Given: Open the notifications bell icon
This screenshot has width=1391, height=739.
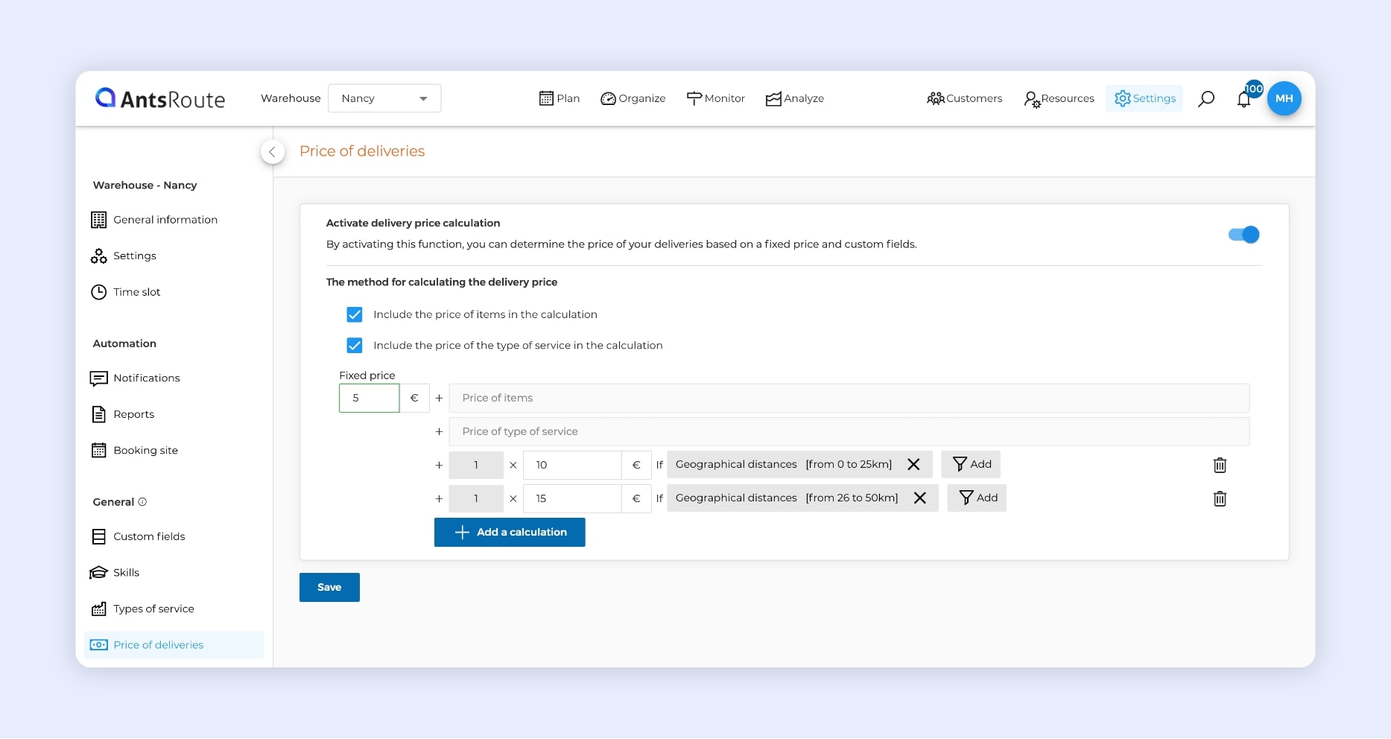Looking at the screenshot, I should point(1243,99).
